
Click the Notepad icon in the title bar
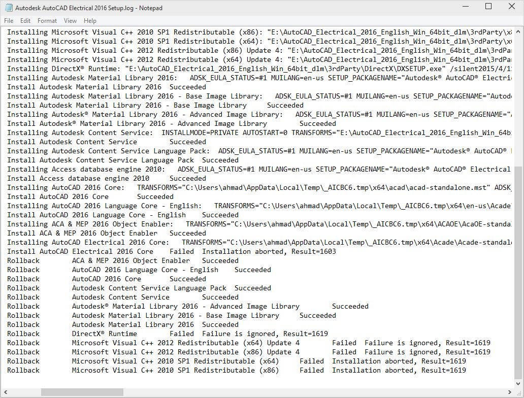point(9,8)
